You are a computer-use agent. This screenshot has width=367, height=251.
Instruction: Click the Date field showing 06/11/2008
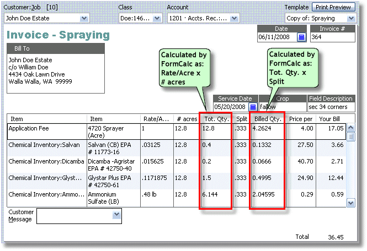pyautogui.click(x=278, y=37)
